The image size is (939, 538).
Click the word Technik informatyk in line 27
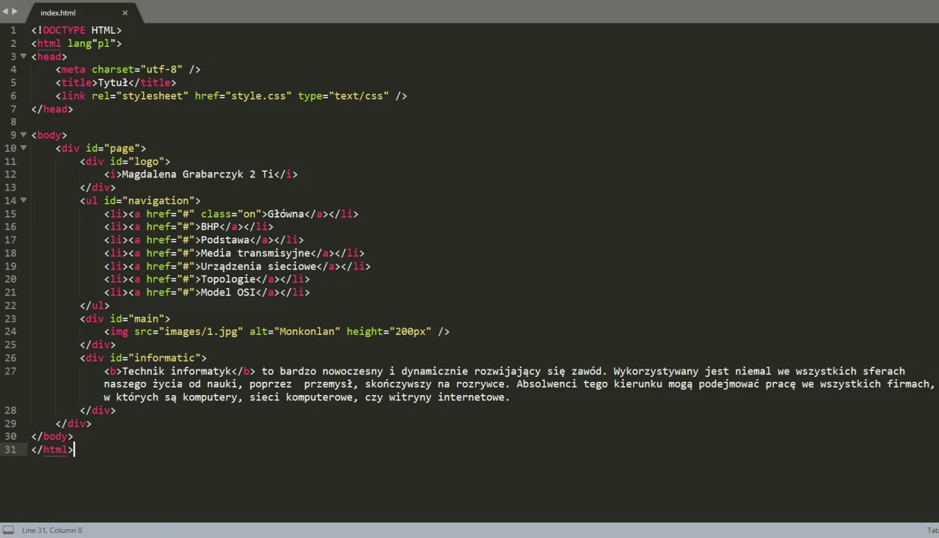point(175,371)
